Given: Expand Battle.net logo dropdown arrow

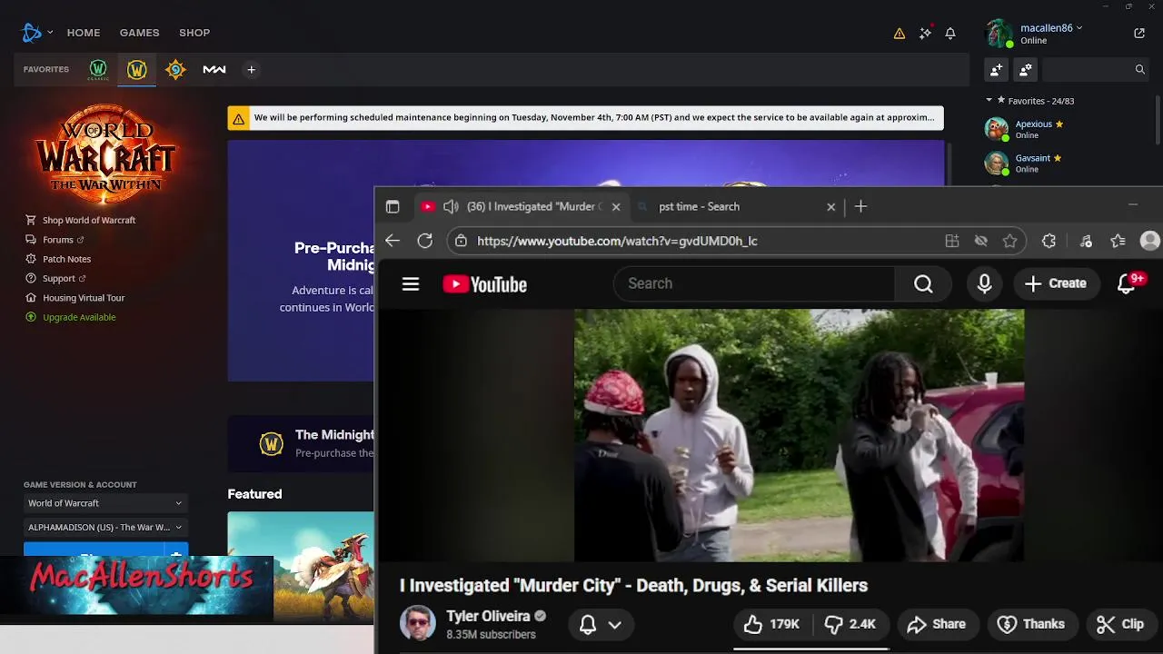Looking at the screenshot, I should (x=50, y=33).
